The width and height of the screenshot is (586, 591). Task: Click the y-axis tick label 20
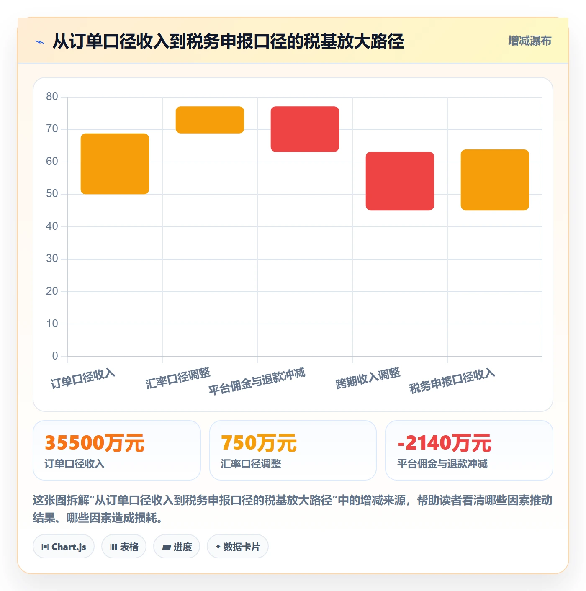coord(52,291)
